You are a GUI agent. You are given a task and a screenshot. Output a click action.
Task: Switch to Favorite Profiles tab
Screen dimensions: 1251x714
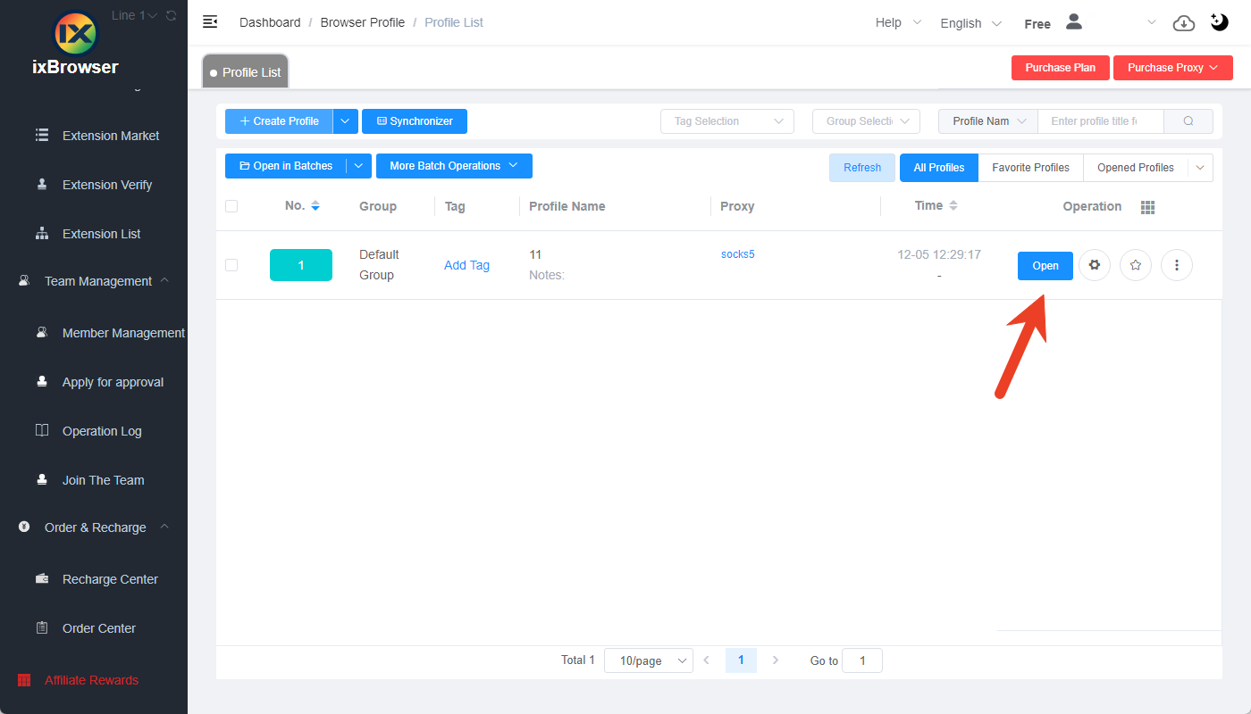click(x=1030, y=168)
